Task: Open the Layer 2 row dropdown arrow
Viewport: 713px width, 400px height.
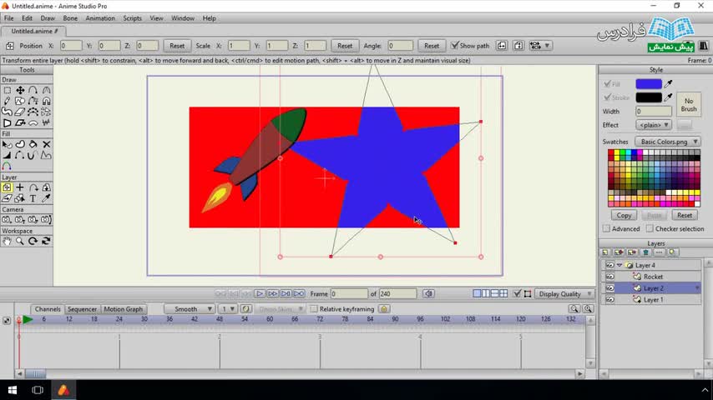Action: (x=696, y=288)
